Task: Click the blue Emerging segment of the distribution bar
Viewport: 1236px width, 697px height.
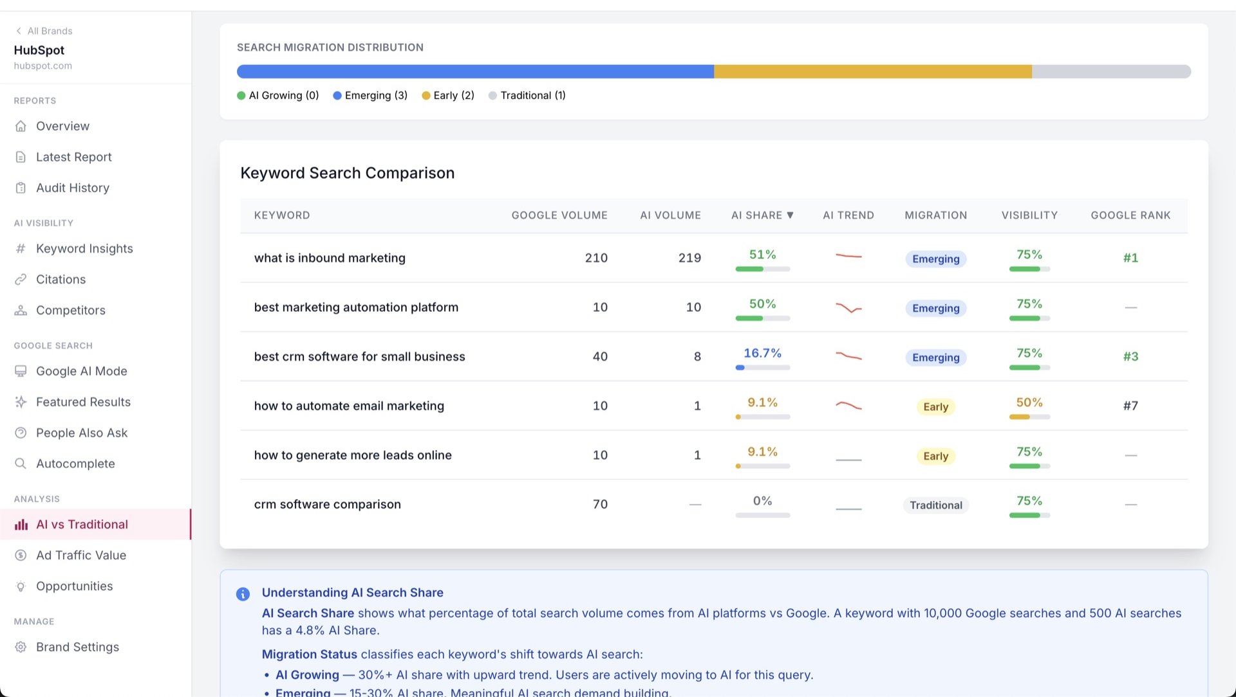Action: point(475,71)
